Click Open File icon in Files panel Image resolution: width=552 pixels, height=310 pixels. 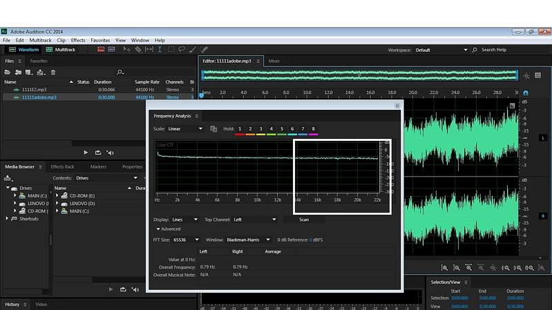(8, 72)
